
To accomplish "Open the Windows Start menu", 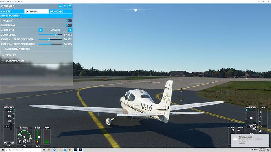I will [x=2, y=150].
